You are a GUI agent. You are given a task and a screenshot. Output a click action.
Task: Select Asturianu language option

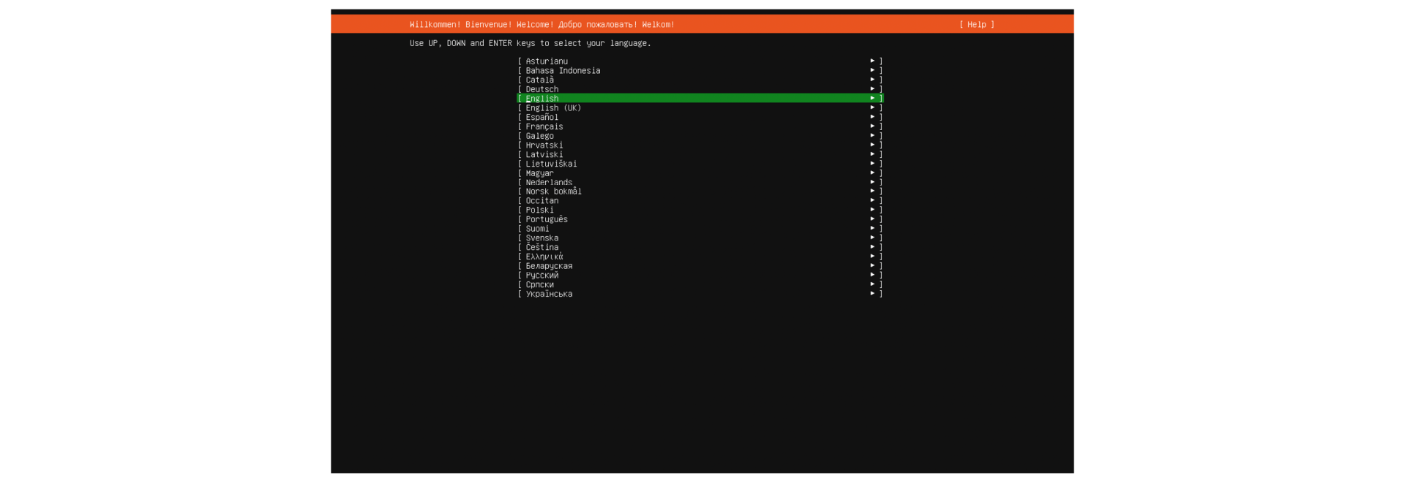547,61
